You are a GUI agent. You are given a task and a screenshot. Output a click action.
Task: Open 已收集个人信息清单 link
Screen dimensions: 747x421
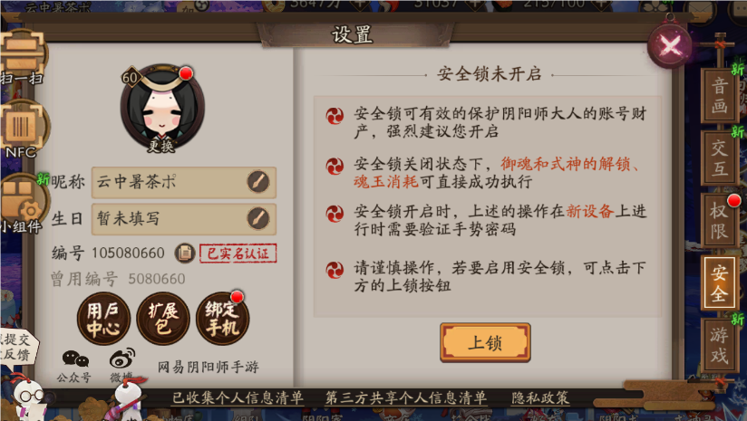tap(238, 397)
